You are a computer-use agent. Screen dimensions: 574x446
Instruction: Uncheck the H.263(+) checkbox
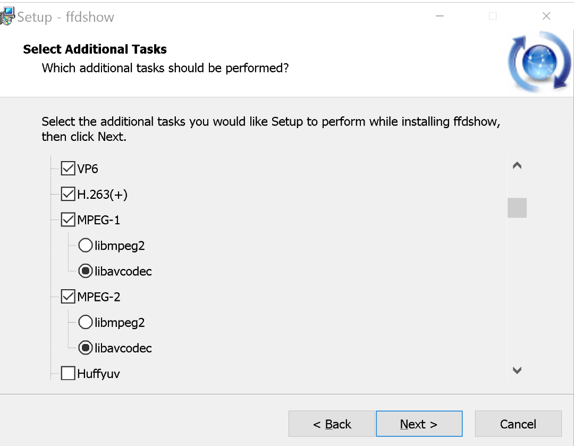tap(67, 193)
